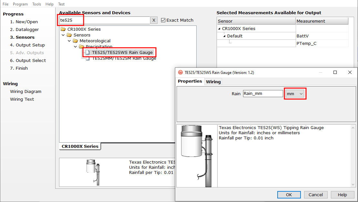Screen dimensions: 358x202
Task: Click the rain gauge image in the dialog
Action: (x=196, y=155)
